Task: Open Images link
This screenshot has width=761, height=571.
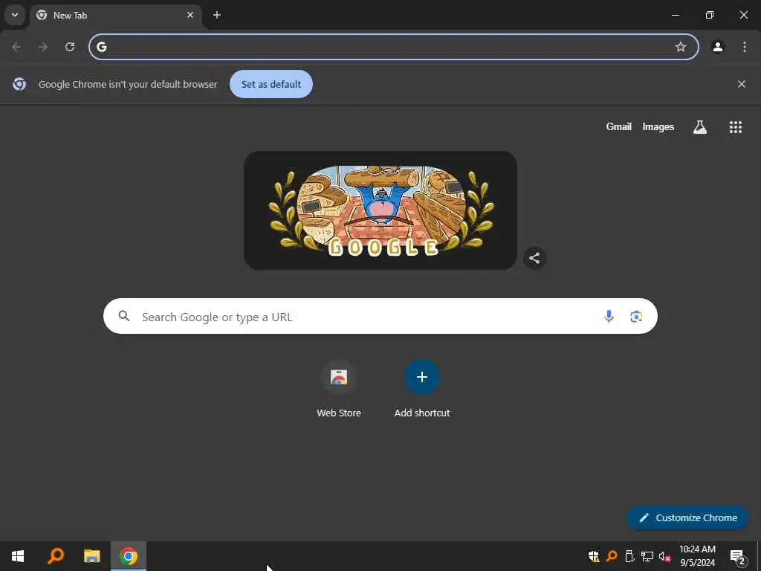Action: click(x=658, y=126)
